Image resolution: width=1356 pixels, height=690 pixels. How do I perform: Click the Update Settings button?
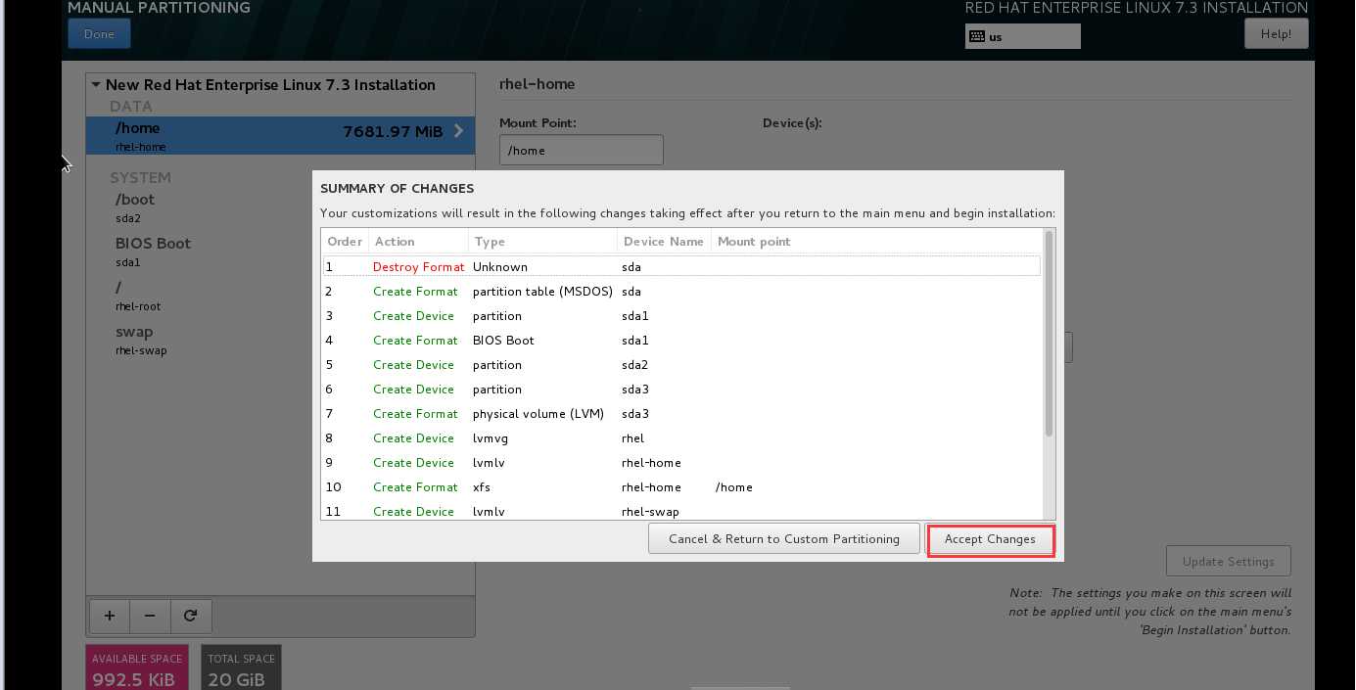coord(1228,562)
